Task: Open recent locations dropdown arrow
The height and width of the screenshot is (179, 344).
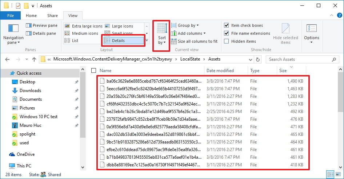Action: pos(27,59)
